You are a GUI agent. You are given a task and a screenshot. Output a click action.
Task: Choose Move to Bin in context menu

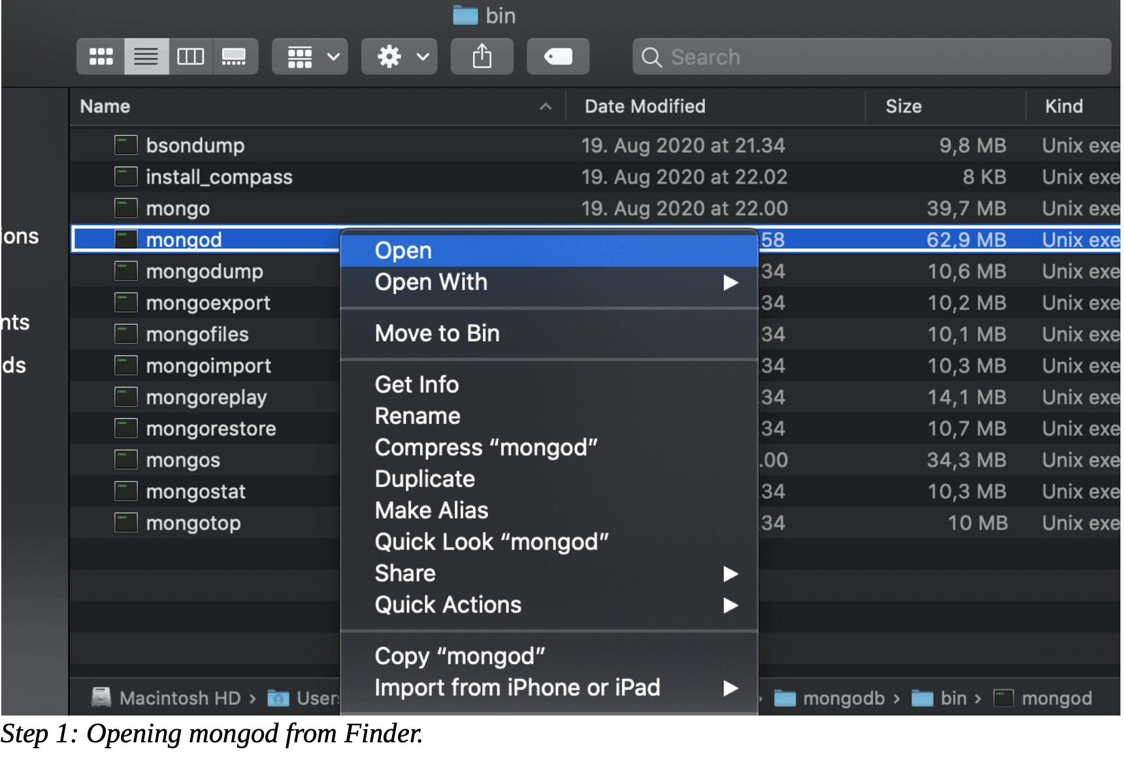click(x=549, y=333)
